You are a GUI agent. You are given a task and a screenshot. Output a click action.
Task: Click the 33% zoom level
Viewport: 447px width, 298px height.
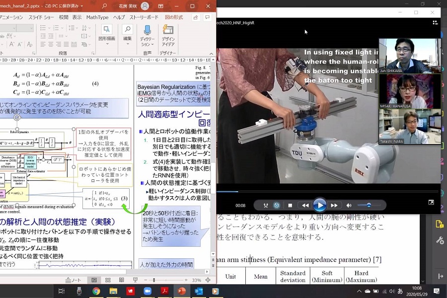click(x=196, y=280)
